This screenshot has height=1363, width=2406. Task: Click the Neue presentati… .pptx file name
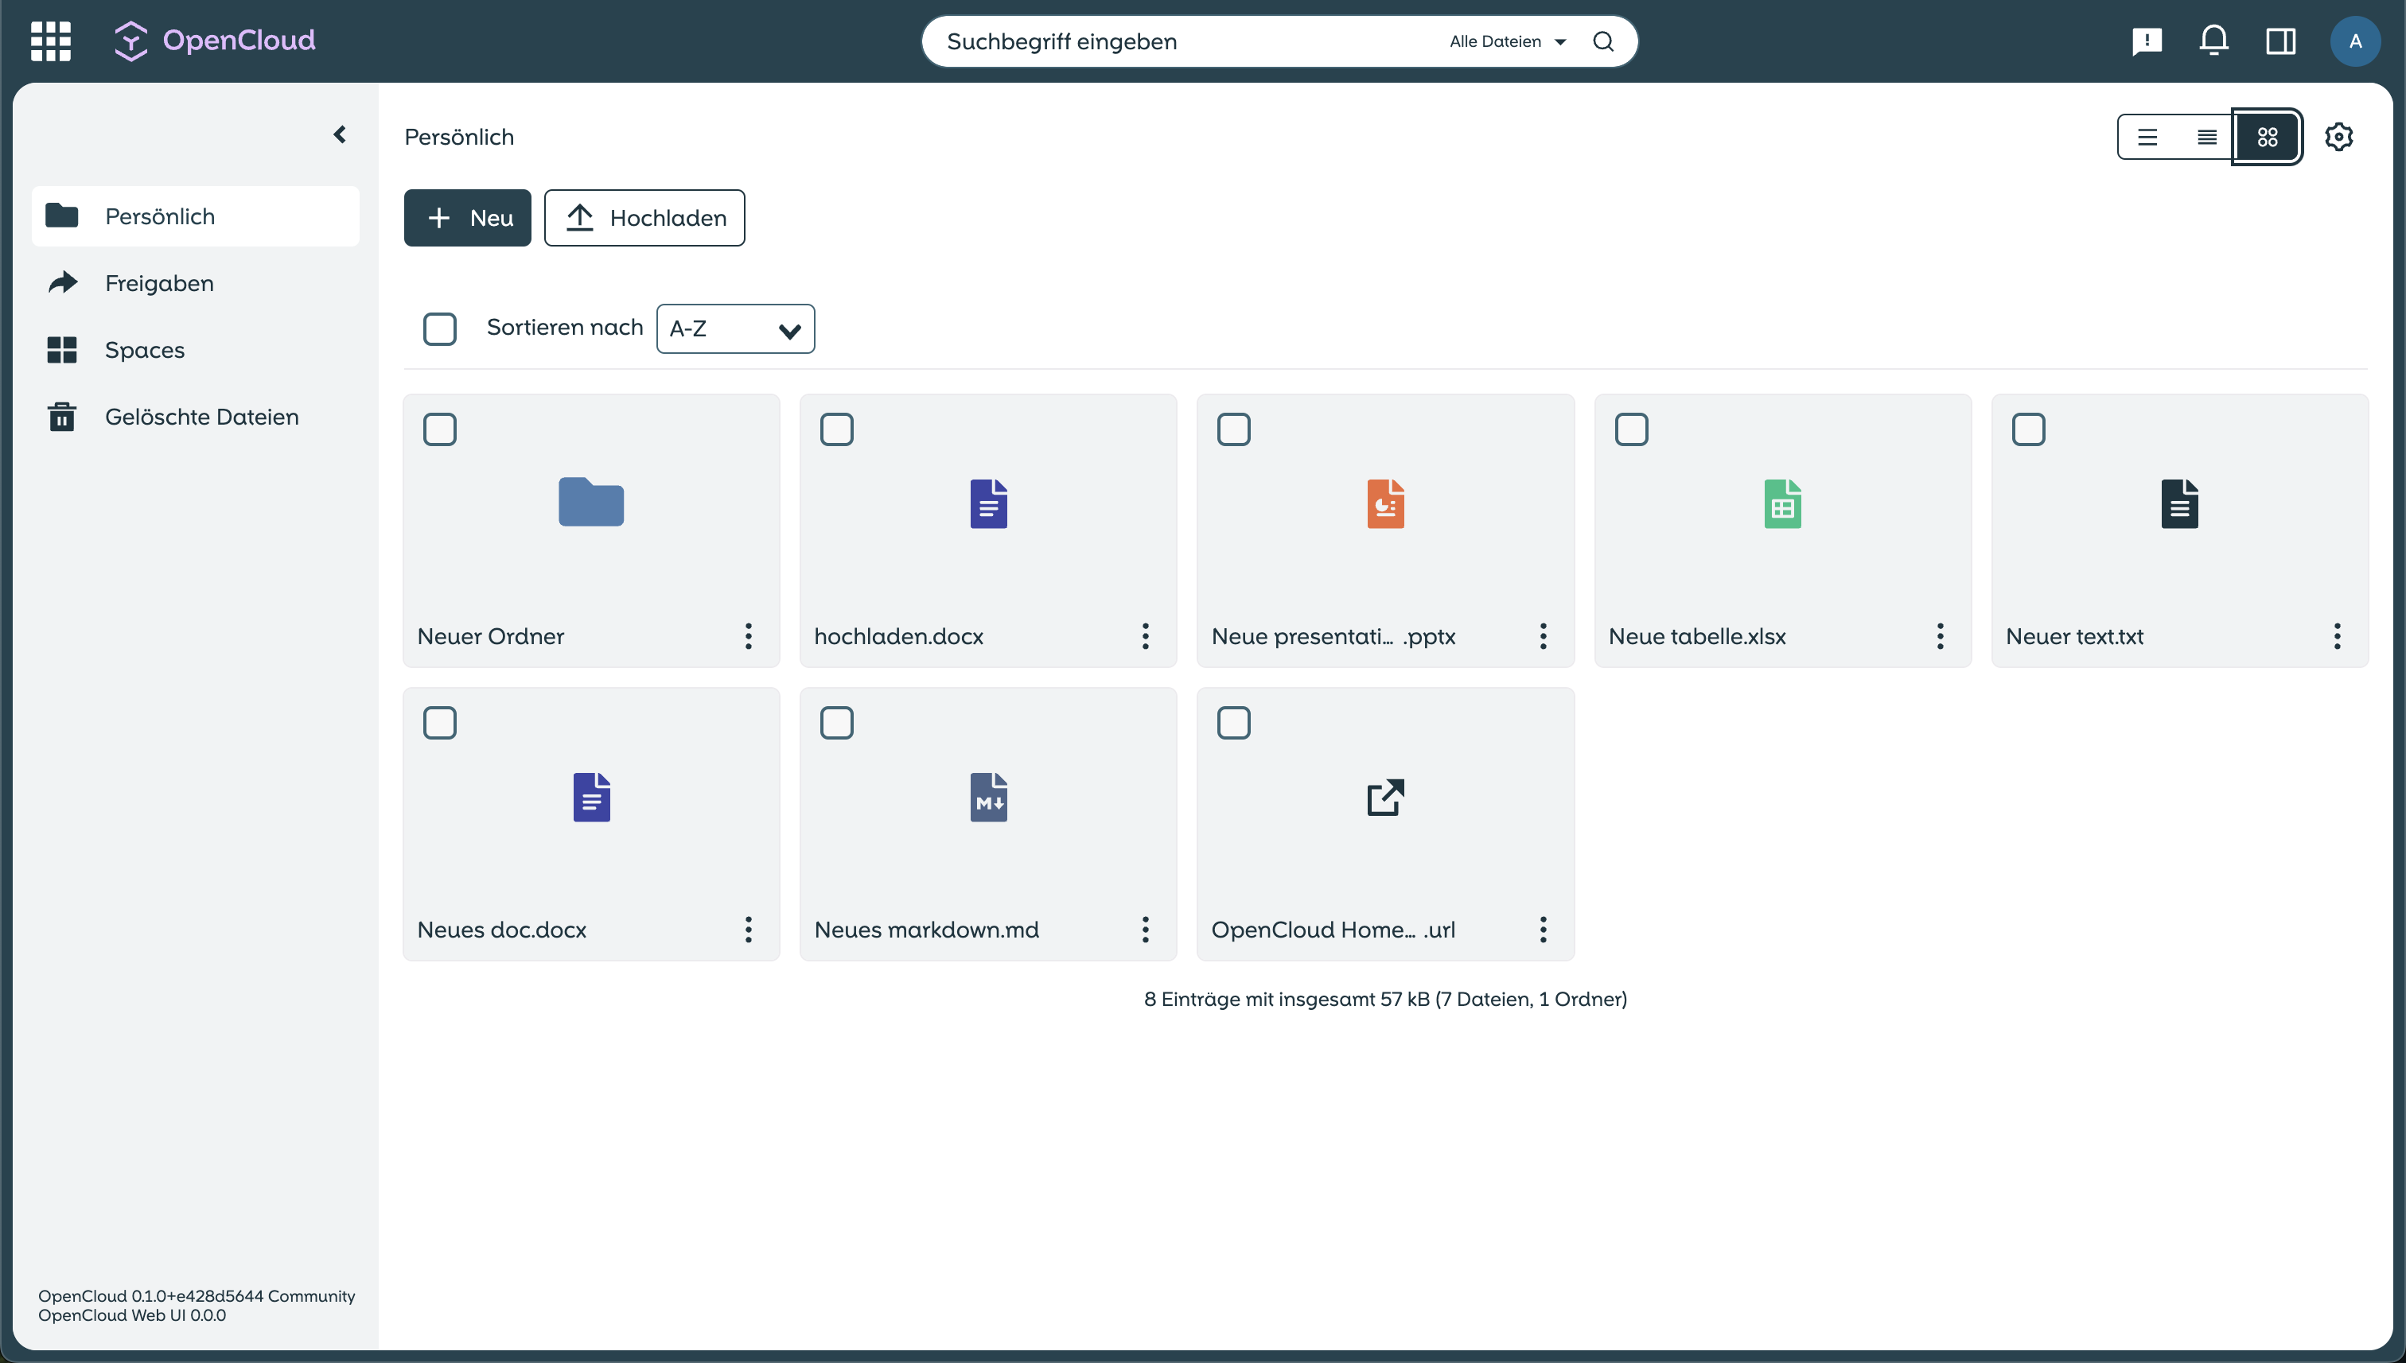click(1333, 636)
